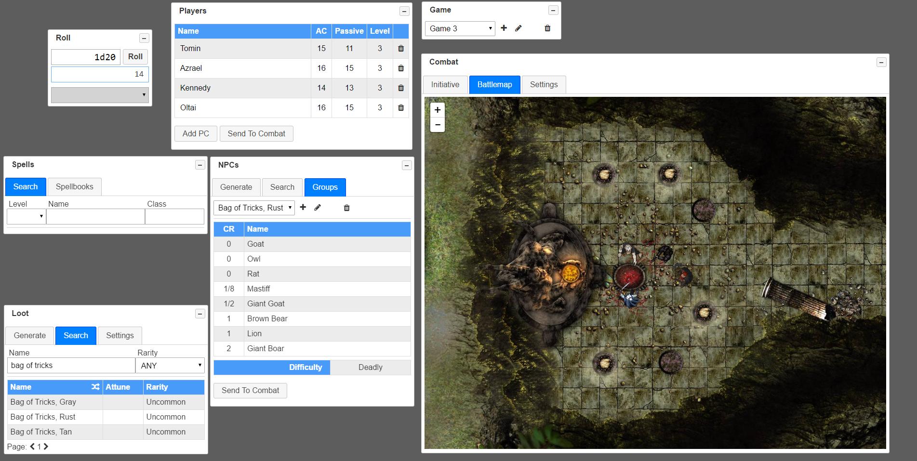Collapse the Roll panel
The width and height of the screenshot is (917, 461).
tap(144, 38)
